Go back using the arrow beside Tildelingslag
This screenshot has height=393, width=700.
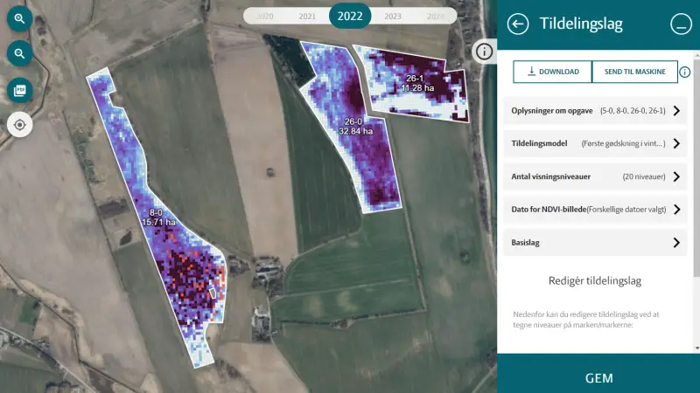click(518, 24)
